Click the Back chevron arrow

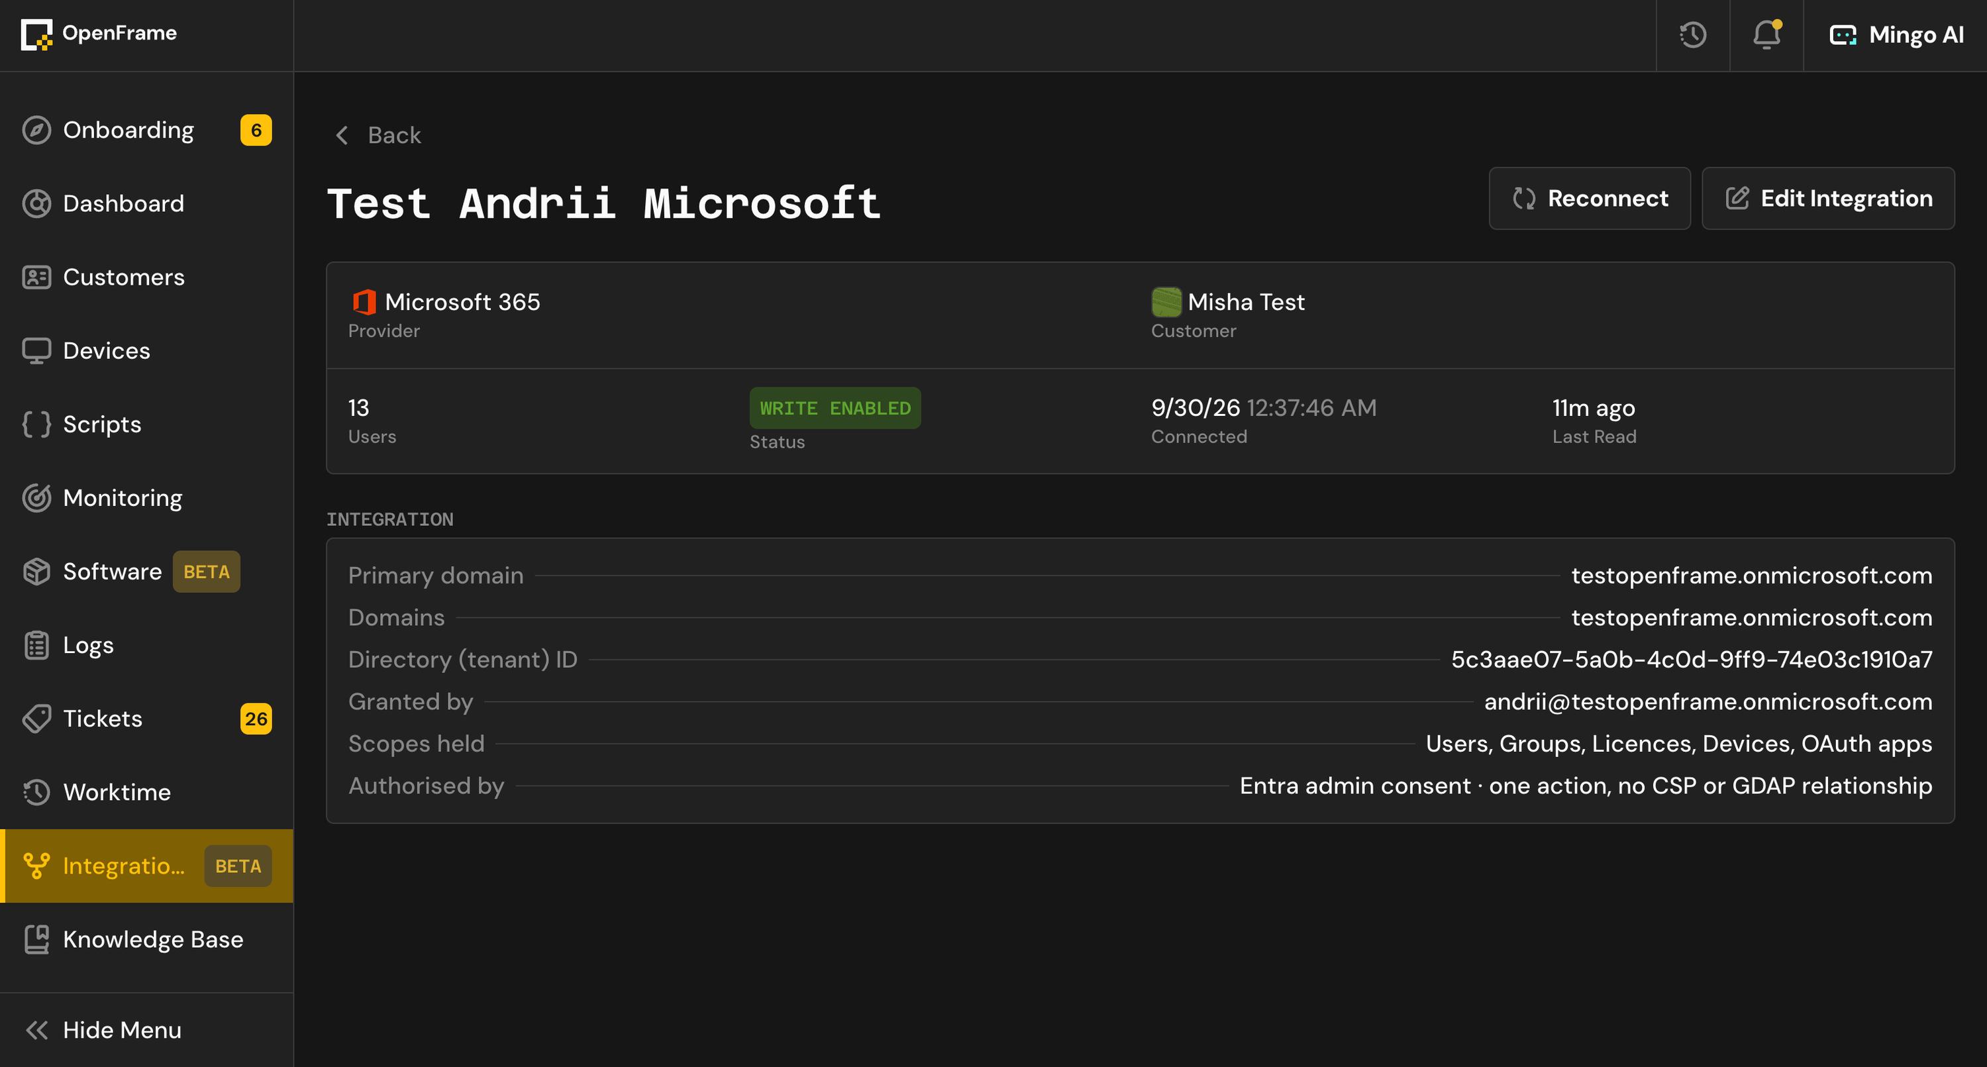pos(342,135)
